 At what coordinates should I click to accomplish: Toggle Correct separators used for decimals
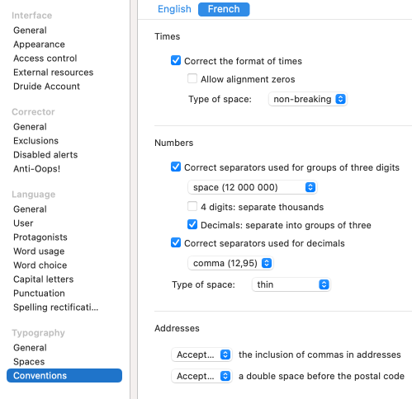pyautogui.click(x=176, y=242)
